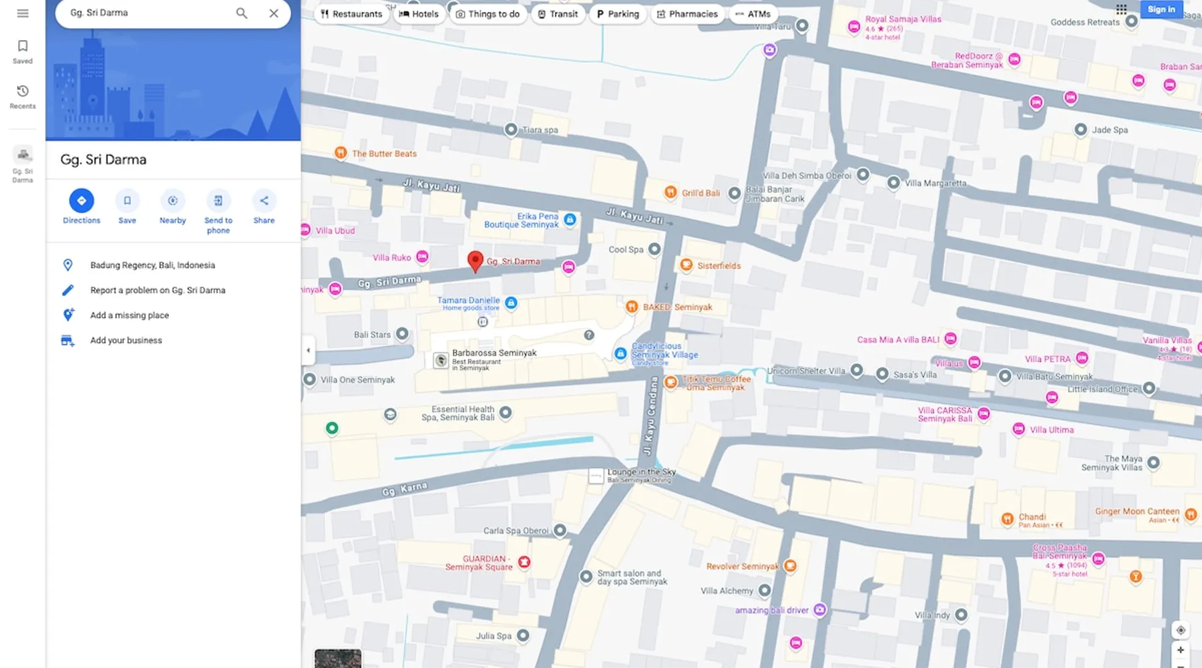Share the Gg. Sri Darma location

point(264,201)
